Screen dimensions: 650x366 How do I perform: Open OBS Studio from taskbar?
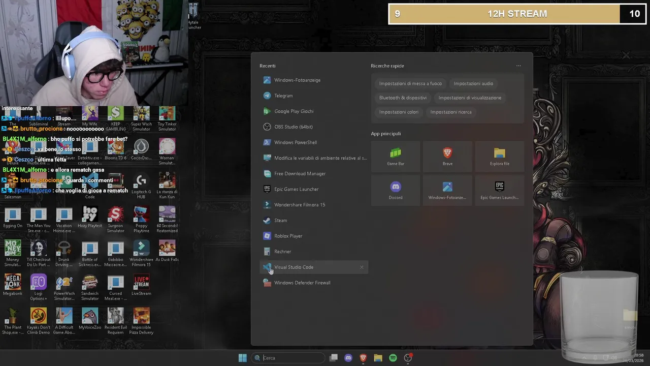point(408,358)
